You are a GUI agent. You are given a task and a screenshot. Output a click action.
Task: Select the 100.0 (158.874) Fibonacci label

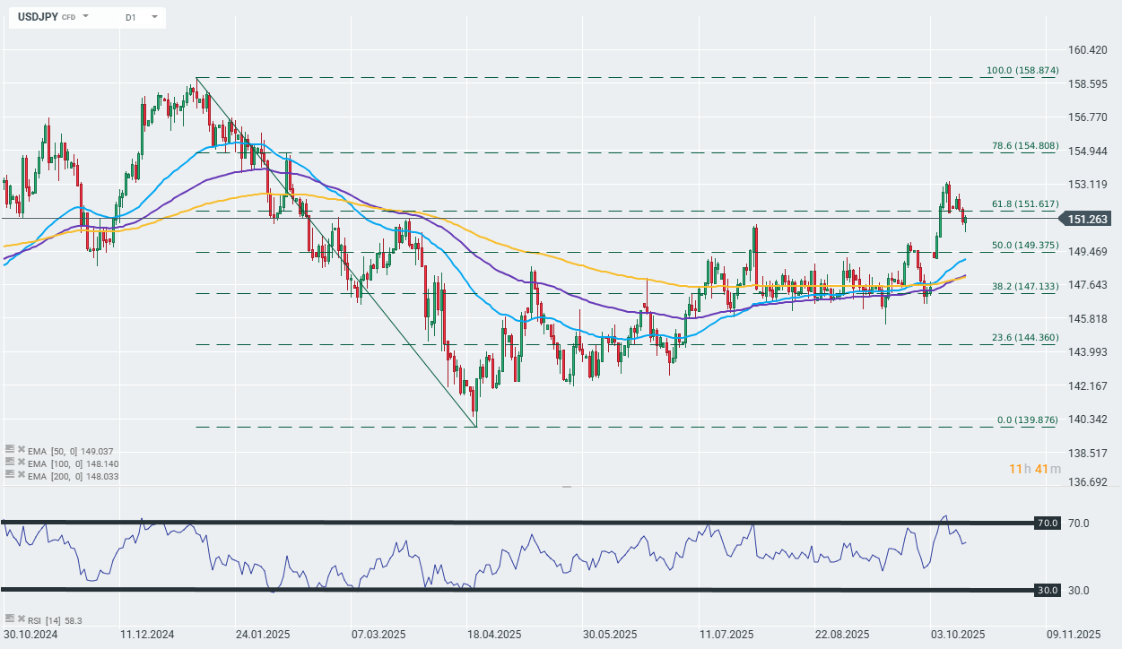[1022, 70]
